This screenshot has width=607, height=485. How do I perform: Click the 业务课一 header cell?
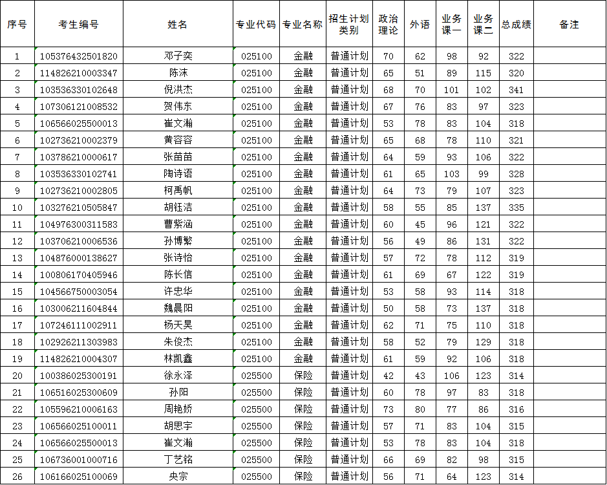click(x=453, y=23)
